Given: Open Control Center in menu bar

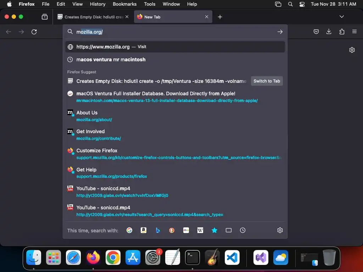Looking at the screenshot, I should [x=302, y=4].
